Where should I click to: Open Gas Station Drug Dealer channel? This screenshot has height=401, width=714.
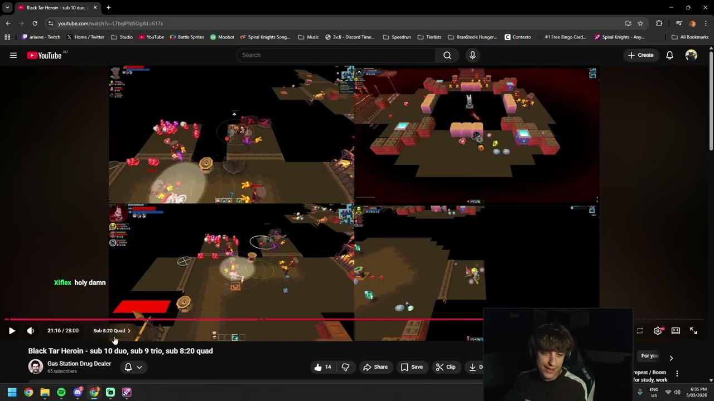79,364
